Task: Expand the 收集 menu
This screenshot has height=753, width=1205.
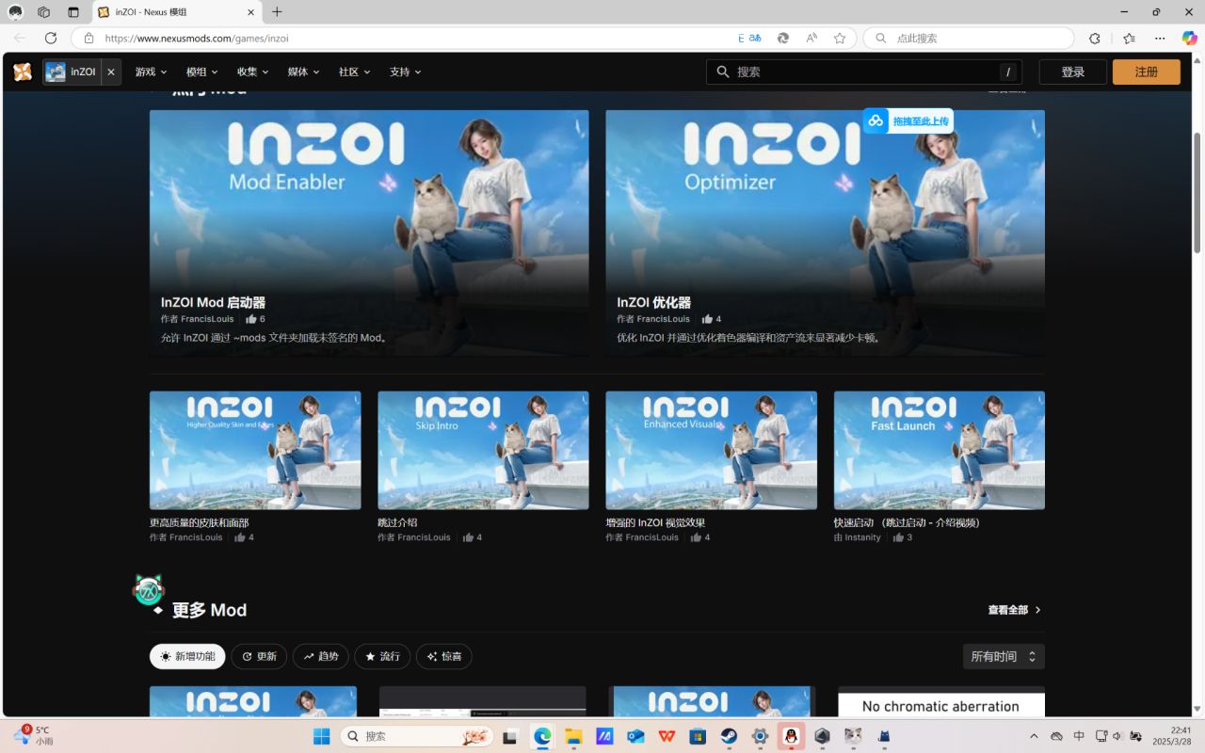Action: click(x=252, y=72)
